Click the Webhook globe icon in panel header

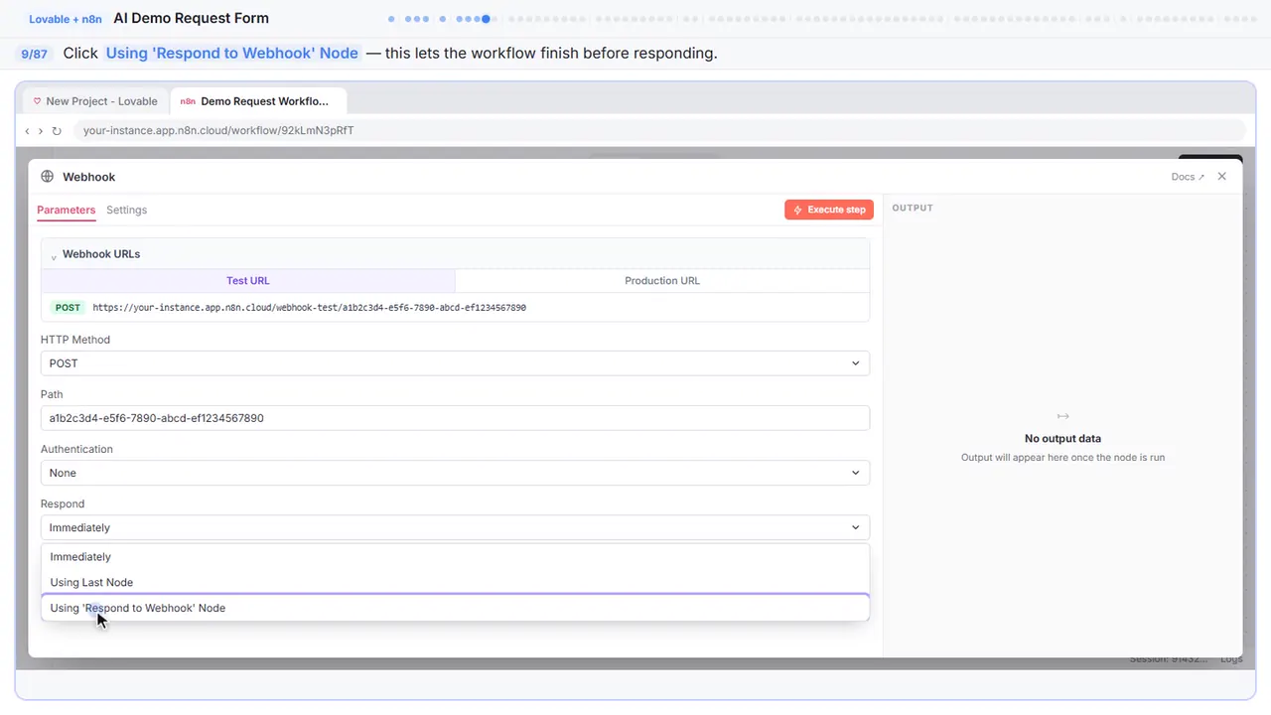click(47, 177)
